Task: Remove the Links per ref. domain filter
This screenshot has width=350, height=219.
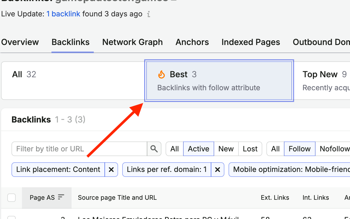Action: [x=217, y=170]
